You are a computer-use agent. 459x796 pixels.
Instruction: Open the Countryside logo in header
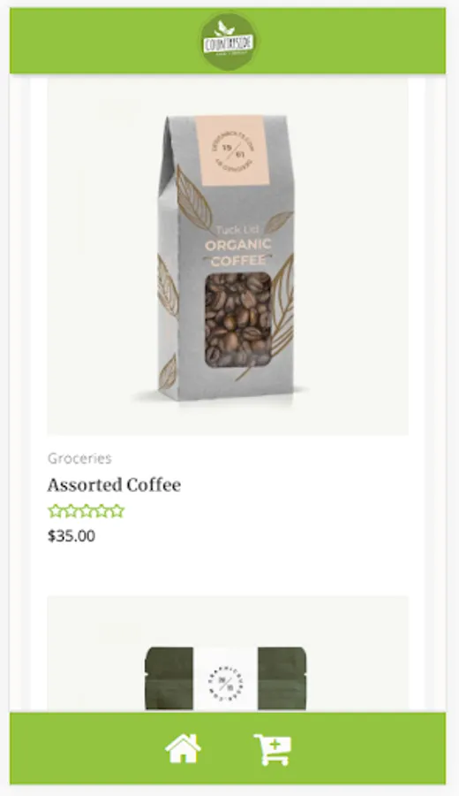pyautogui.click(x=228, y=41)
